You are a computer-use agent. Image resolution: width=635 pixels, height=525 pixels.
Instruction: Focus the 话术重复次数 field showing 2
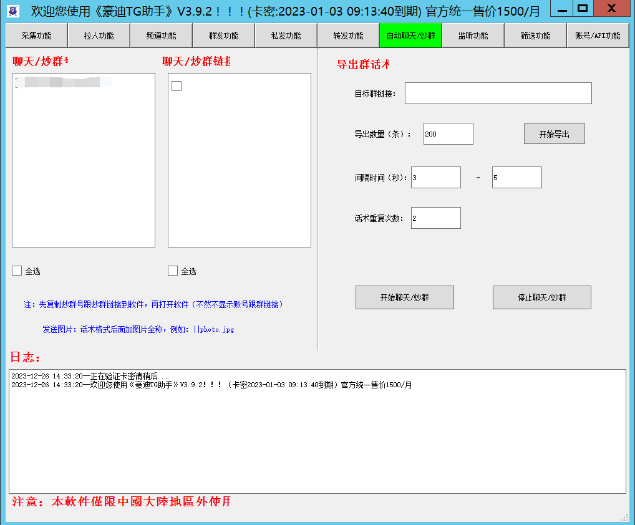tap(436, 218)
